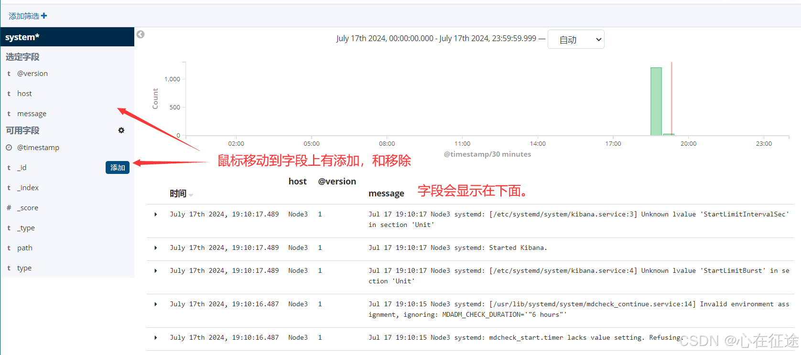Click the '@timestamp/30 minutes' axis label
The width and height of the screenshot is (801, 355).
pyautogui.click(x=487, y=154)
